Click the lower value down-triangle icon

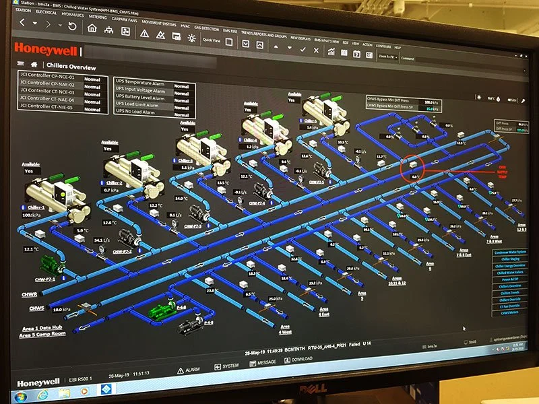tap(290, 48)
